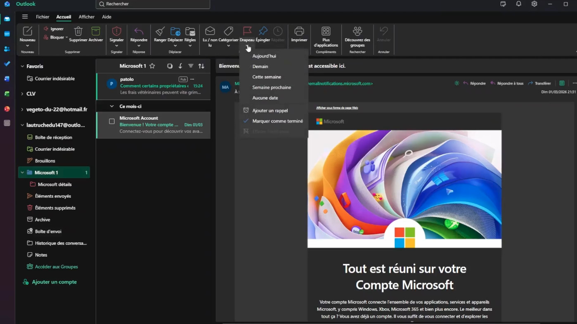The height and width of the screenshot is (324, 577).
Task: Toggle the light mode sun icon in reading pane
Action: click(x=456, y=83)
